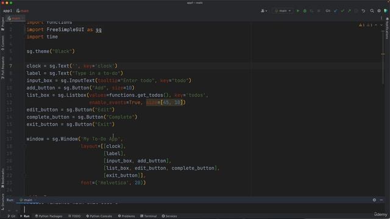Click 'import time' on line 3
This screenshot has width=390, height=219.
pos(42,36)
